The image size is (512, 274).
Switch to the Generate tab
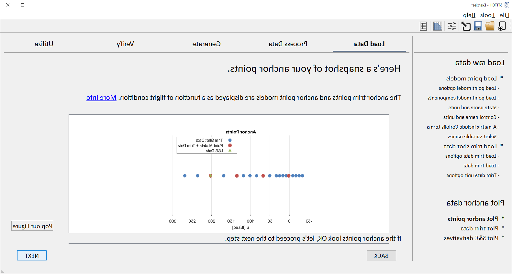[x=206, y=44]
